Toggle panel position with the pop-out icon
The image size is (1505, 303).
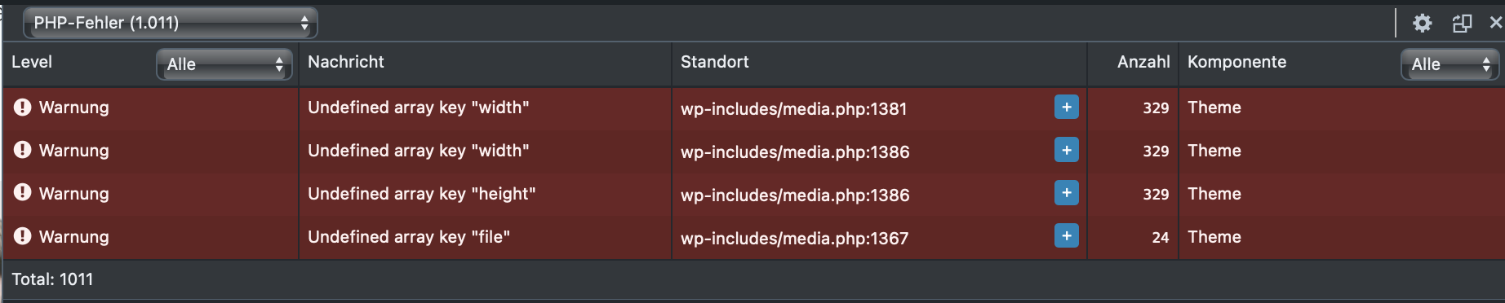click(1462, 23)
